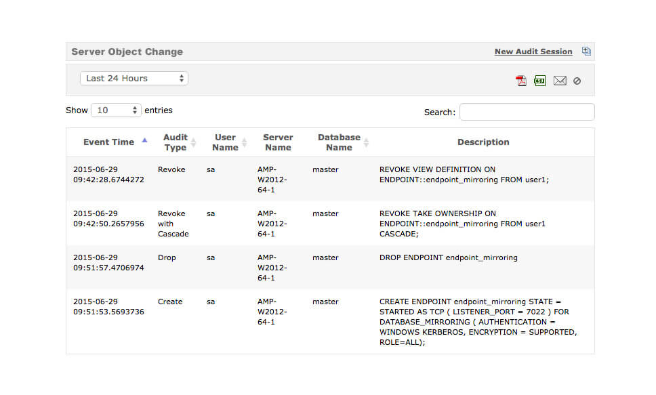
Task: Open the Show 10 entries dropdown
Action: tap(116, 110)
